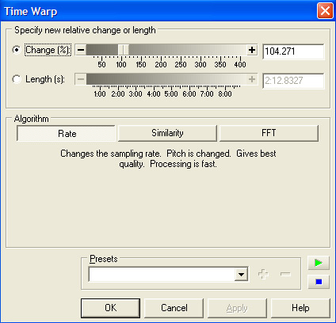336x323 pixels.
Task: Open the Presets dropdown arrow
Action: 241,275
